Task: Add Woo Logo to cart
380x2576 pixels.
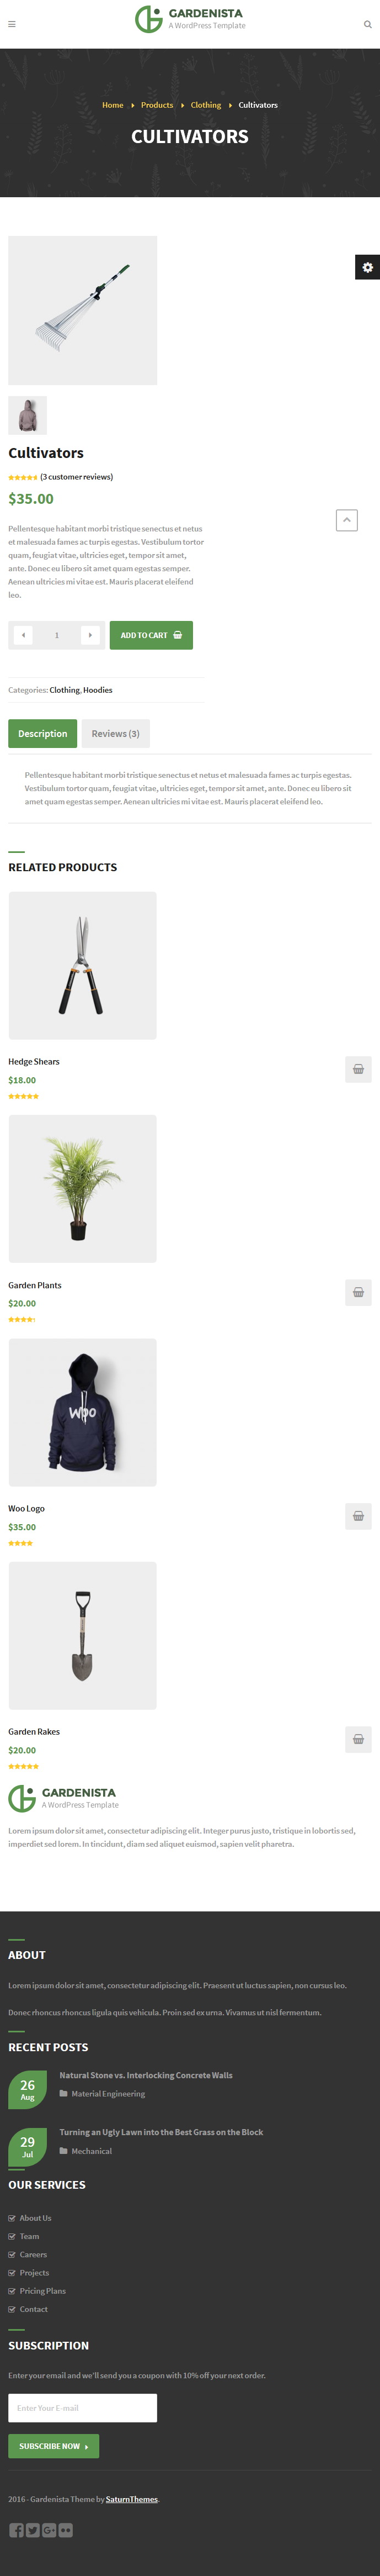Action: [358, 1516]
